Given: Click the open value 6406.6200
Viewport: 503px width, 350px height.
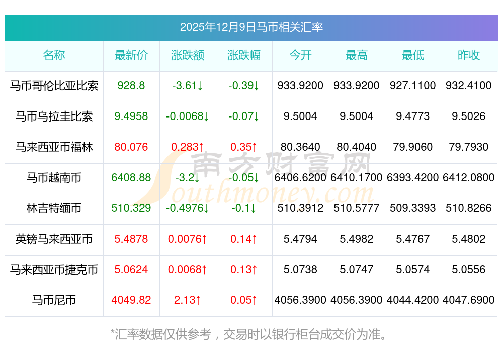Looking at the screenshot, I should click(300, 177).
